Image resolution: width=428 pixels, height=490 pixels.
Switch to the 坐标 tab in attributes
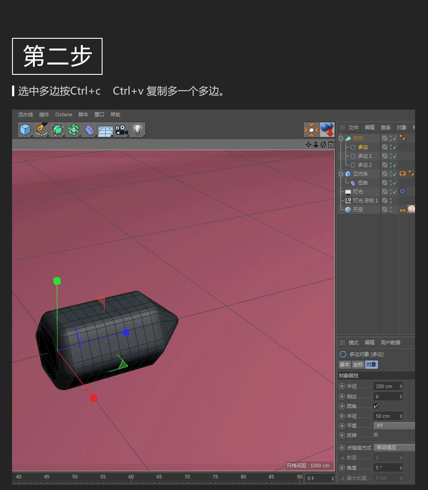coord(358,364)
